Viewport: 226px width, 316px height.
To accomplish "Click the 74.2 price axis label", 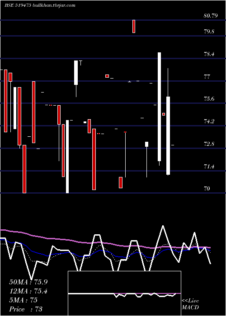I will tap(209, 121).
